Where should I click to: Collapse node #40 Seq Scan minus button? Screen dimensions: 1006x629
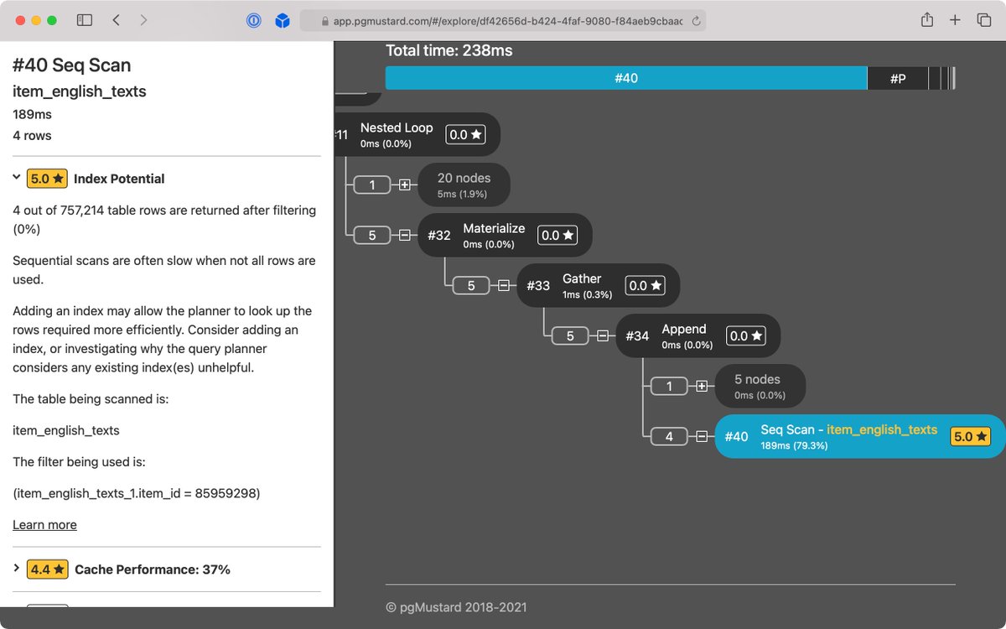coord(702,436)
